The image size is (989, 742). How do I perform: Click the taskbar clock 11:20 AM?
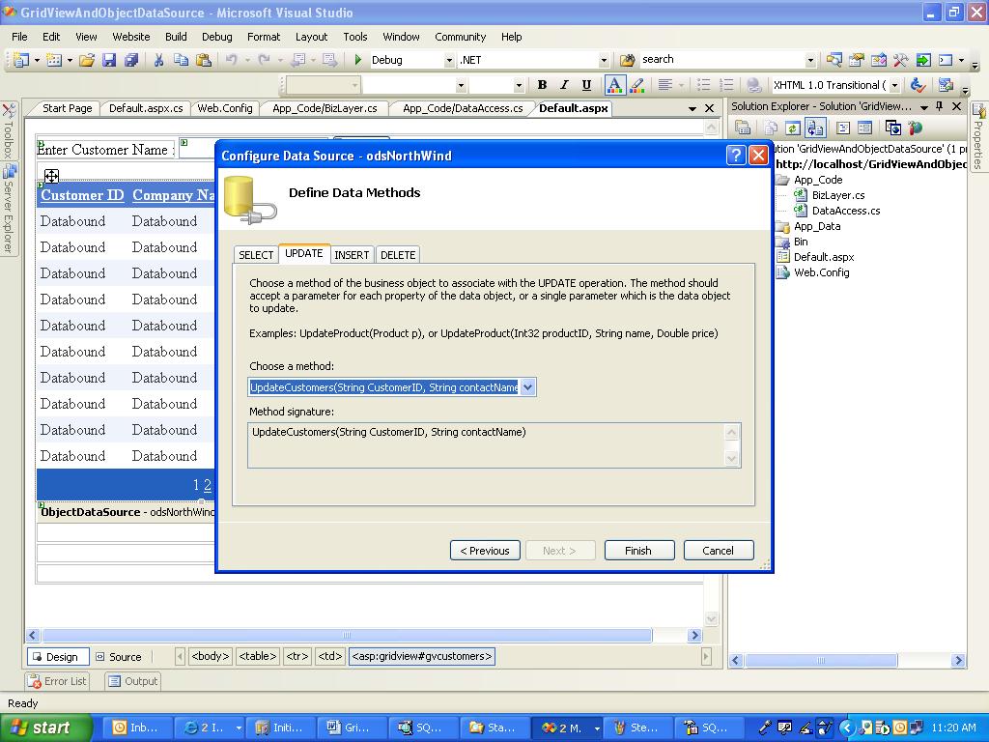point(953,728)
